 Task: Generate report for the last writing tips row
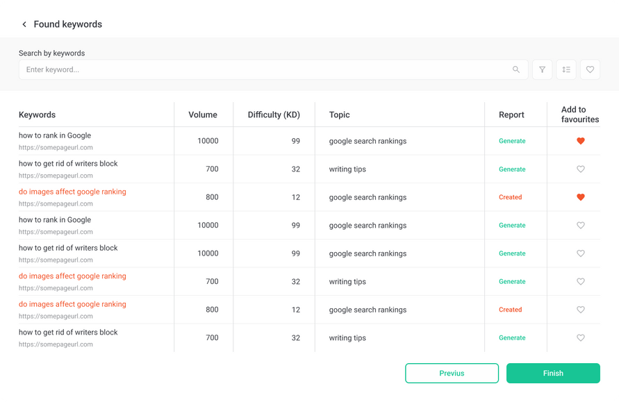(x=512, y=338)
